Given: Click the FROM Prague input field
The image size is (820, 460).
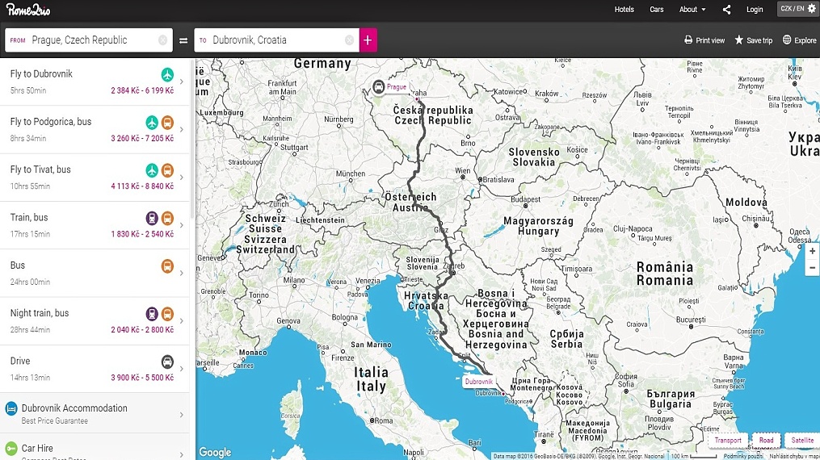Looking at the screenshot, I should pyautogui.click(x=89, y=40).
